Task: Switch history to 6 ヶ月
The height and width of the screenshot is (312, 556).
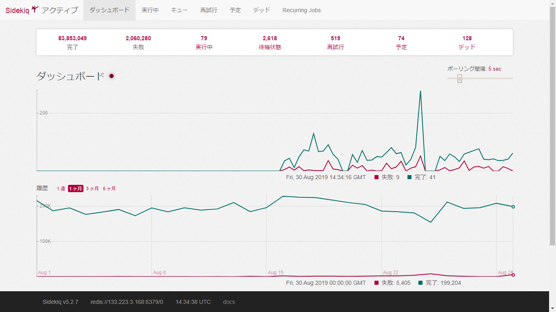Action: coord(109,188)
